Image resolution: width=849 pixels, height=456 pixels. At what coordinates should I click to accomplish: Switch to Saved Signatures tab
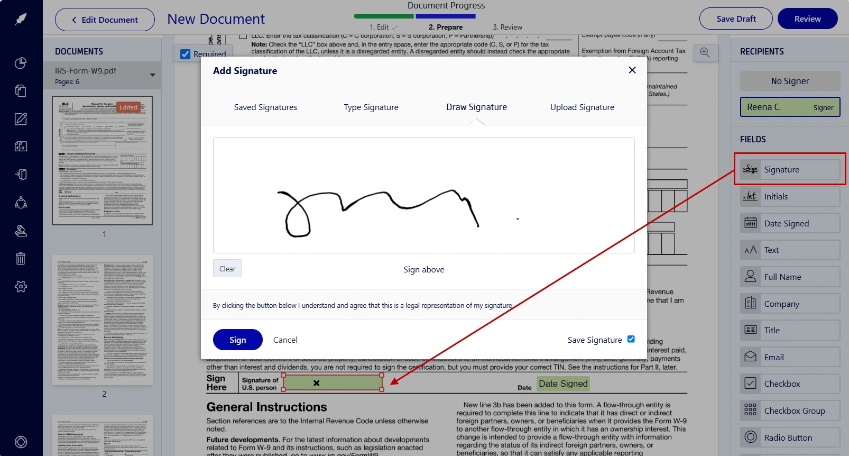coord(265,107)
